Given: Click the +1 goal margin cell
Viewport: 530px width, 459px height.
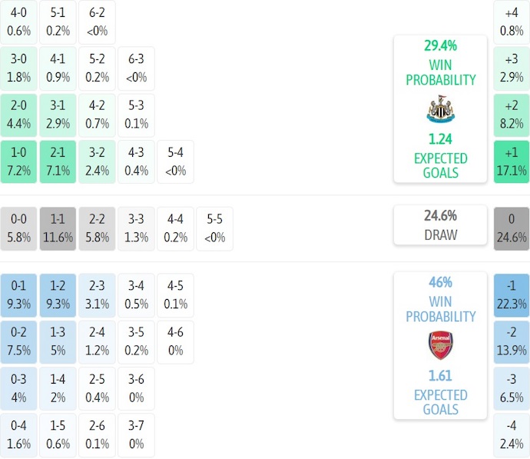Looking at the screenshot, I should [512, 161].
